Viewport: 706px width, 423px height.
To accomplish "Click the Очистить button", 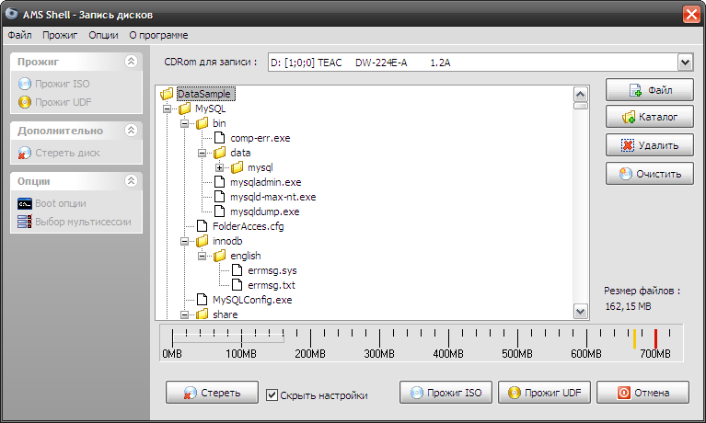I will 649,173.
